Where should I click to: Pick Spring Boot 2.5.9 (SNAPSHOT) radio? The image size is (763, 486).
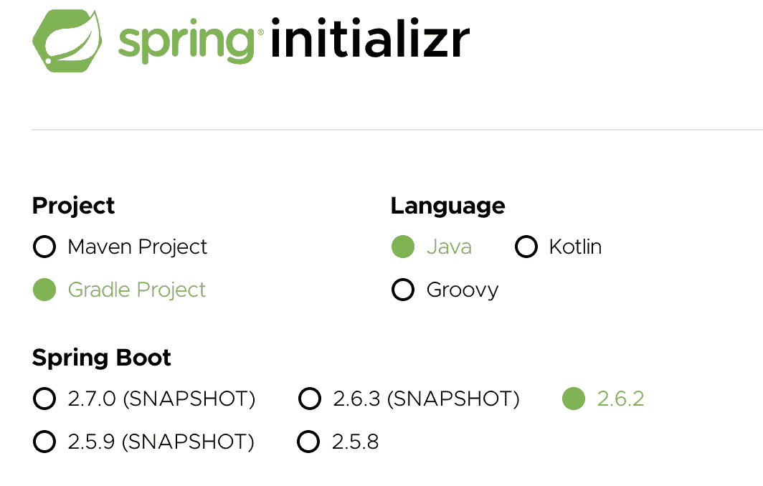(44, 442)
